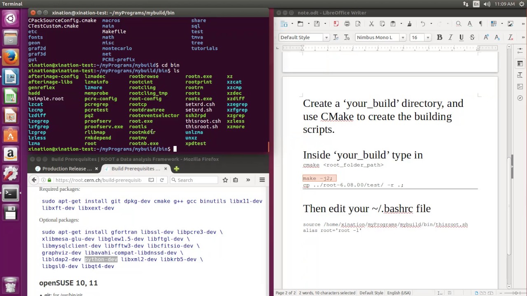Screen dimensions: 527x296
Task: Open the Sidebar Properties deck icon
Action: 520,64
